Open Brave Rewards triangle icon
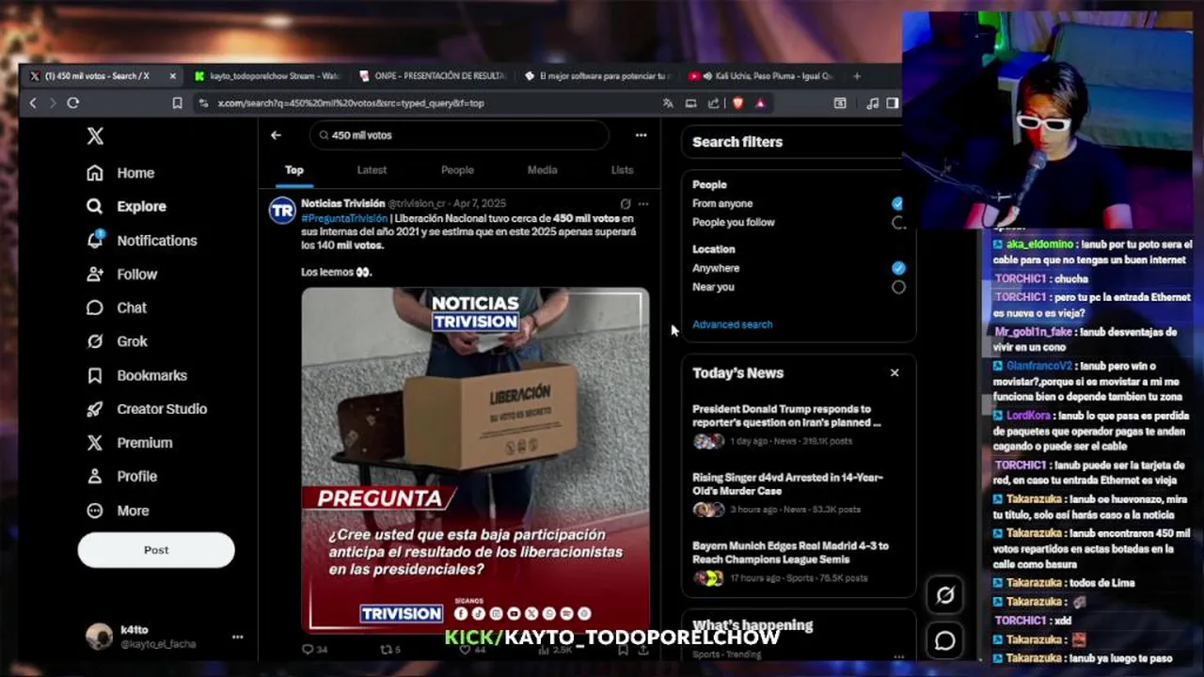 click(x=760, y=103)
